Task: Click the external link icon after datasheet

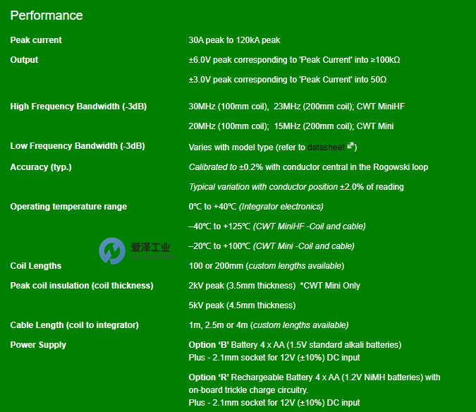Action: (x=350, y=147)
